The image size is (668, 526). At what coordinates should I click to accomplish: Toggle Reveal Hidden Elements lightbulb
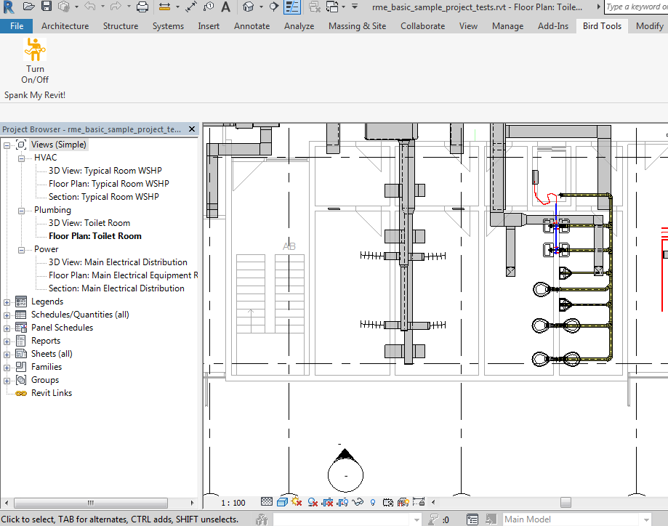[373, 503]
